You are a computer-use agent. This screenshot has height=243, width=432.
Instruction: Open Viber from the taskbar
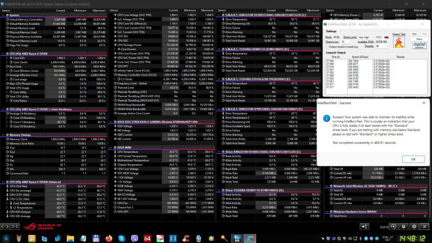[x=134, y=238]
